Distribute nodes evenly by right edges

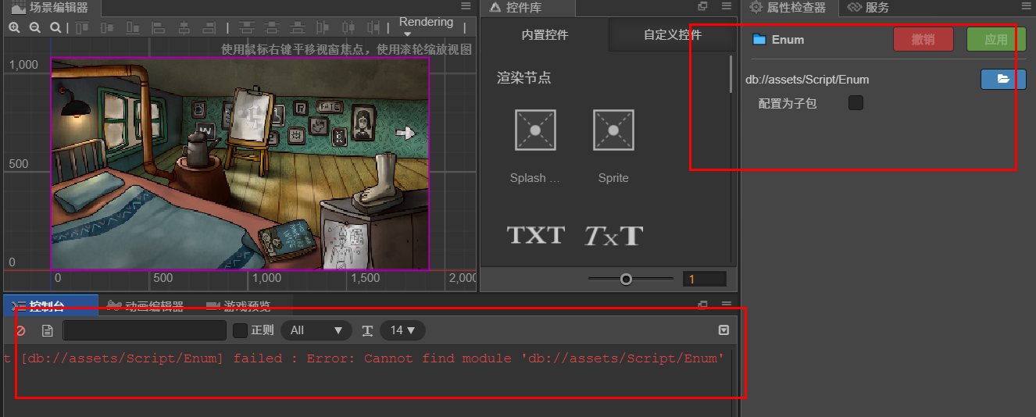(x=373, y=27)
